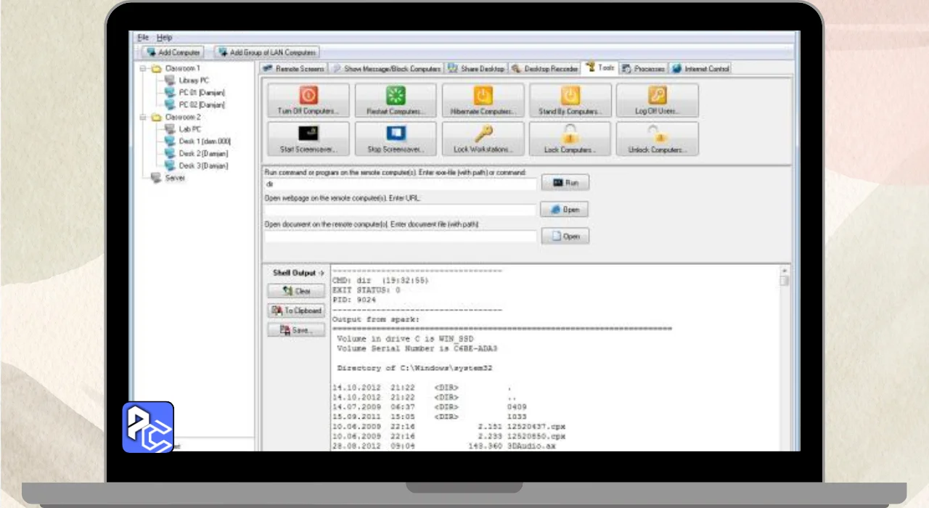Click the webpage URL input field
The height and width of the screenshot is (508, 929).
click(x=401, y=210)
